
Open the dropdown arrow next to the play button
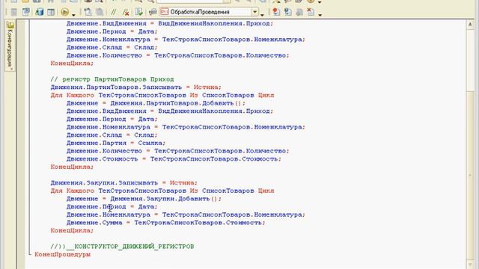(73, 14)
